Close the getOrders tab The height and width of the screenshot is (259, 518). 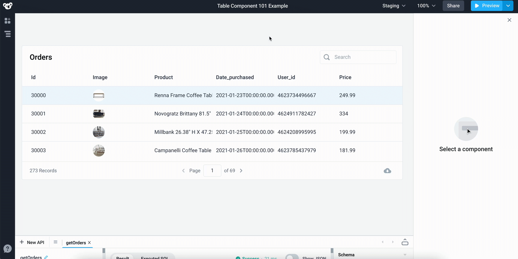(x=89, y=243)
